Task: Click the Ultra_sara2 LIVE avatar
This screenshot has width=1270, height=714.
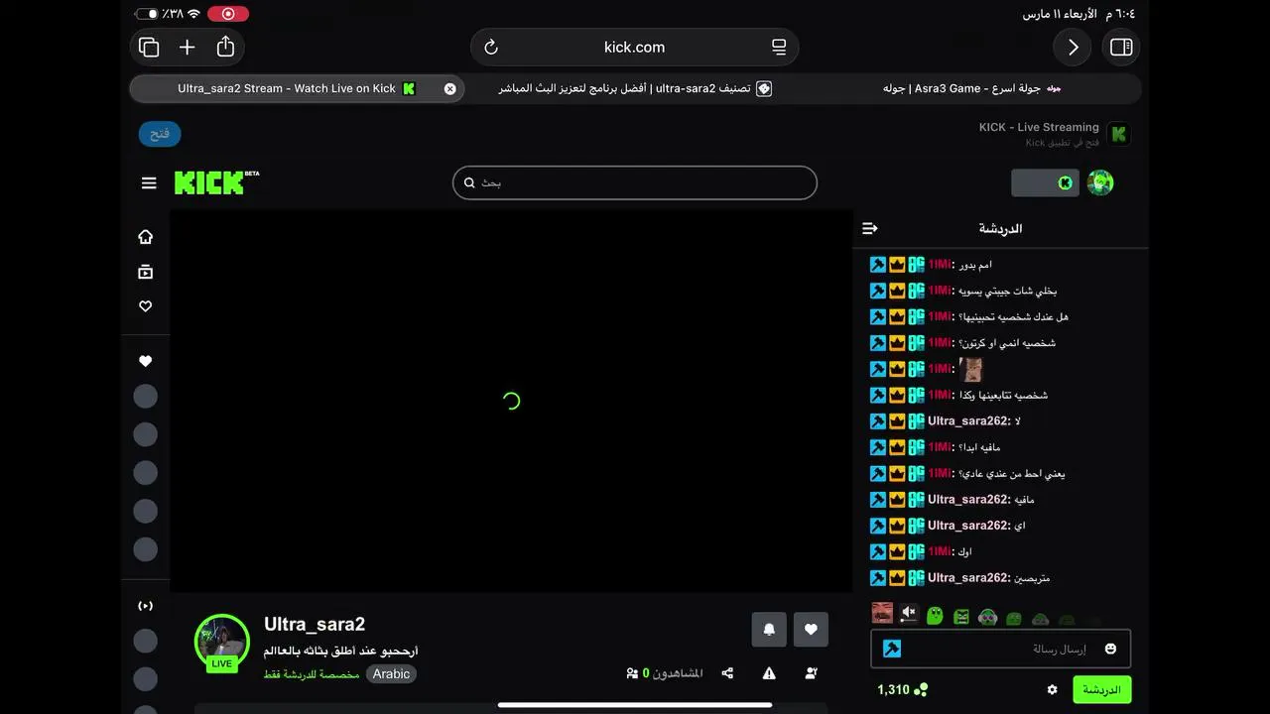Action: click(x=221, y=643)
